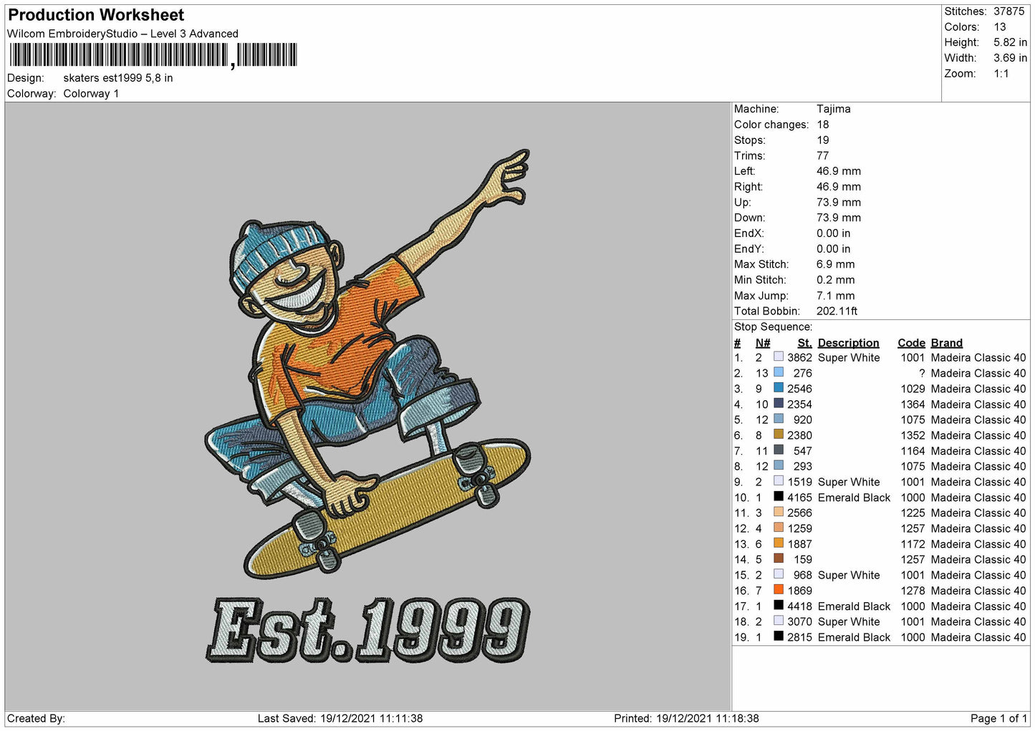Select the Super White swatch in stop 1

tap(779, 357)
